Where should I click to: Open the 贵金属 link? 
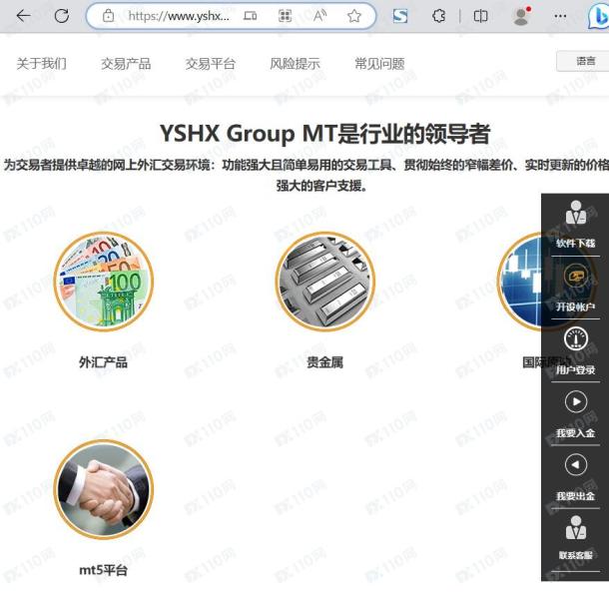point(324,362)
